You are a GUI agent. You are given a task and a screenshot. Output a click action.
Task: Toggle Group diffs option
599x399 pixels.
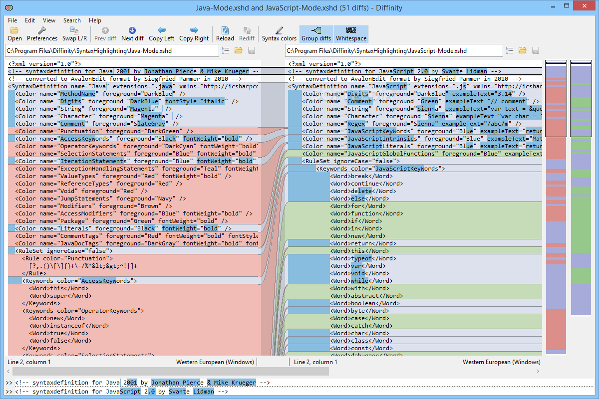(x=316, y=34)
